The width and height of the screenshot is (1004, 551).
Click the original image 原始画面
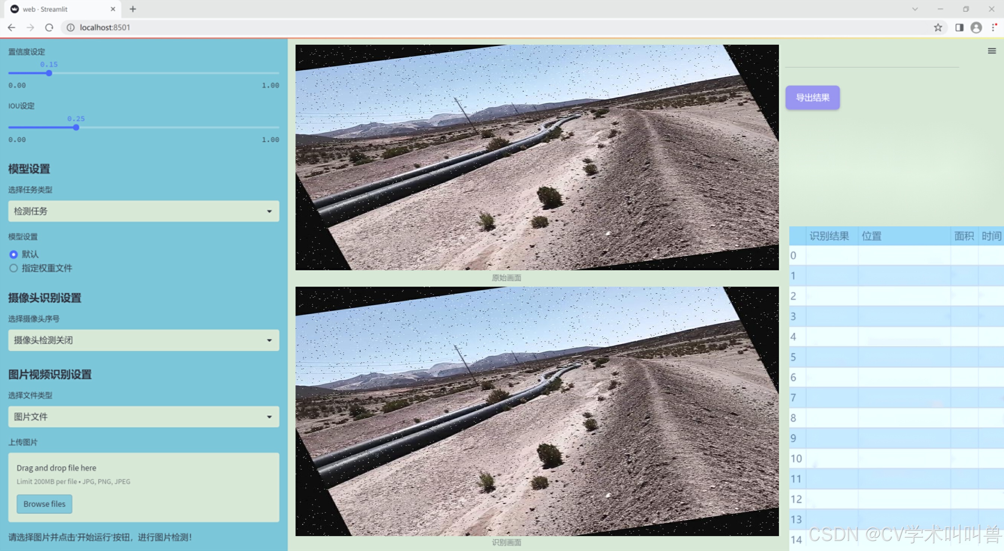537,157
